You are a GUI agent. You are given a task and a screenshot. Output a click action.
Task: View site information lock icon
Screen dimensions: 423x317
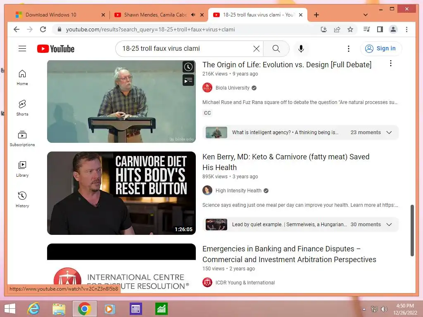tap(59, 29)
